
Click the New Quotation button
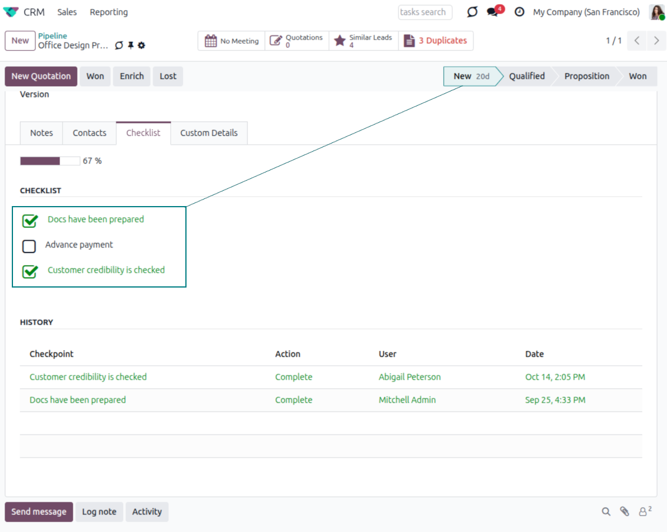tap(41, 76)
